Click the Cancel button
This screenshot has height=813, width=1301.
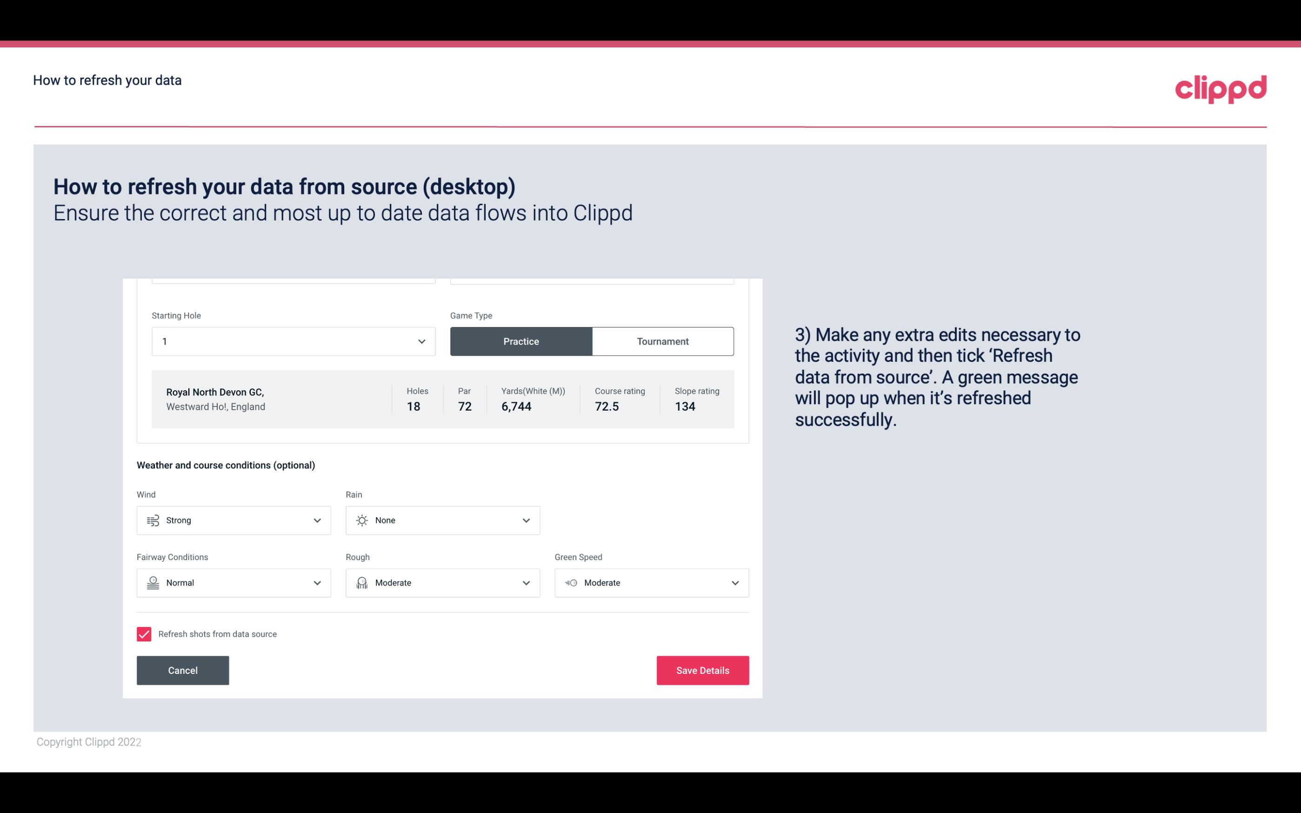(x=183, y=670)
